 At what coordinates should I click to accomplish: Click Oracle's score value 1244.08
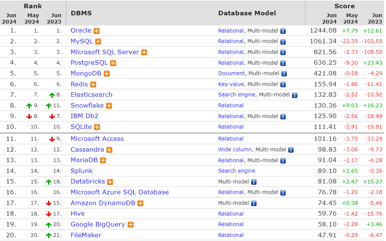point(323,31)
